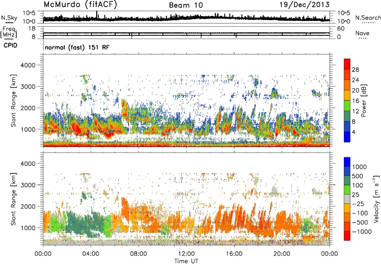Click '12:00' on the time axis
This screenshot has height=264, width=381.
coord(186,254)
